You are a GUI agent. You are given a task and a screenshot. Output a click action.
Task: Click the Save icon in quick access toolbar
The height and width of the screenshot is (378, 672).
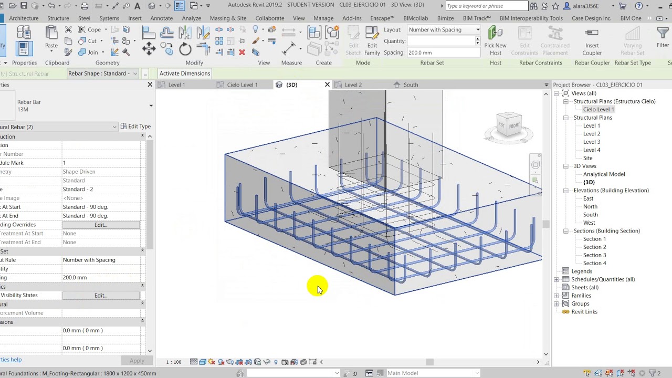coord(24,6)
